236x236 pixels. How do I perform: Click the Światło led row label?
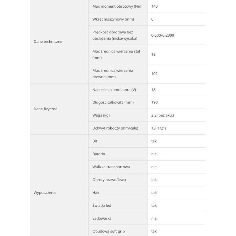tap(102, 206)
